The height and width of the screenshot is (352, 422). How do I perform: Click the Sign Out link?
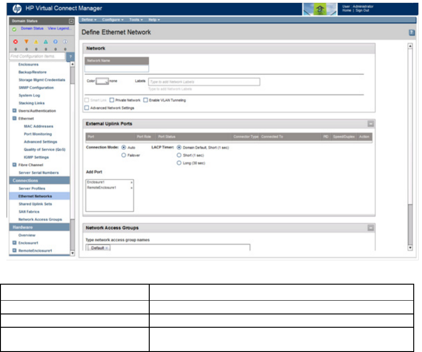[362, 10]
